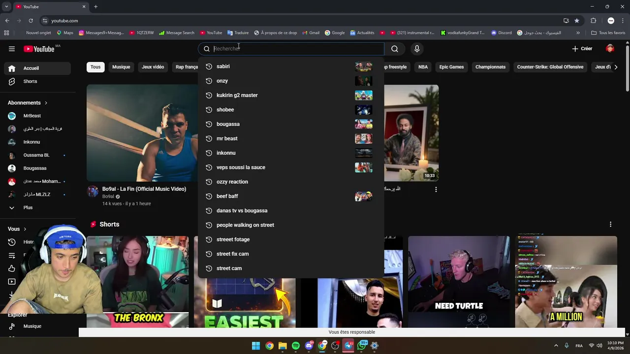This screenshot has width=630, height=354.
Task: Open the YouTube hamburger guide menu
Action: point(12,49)
